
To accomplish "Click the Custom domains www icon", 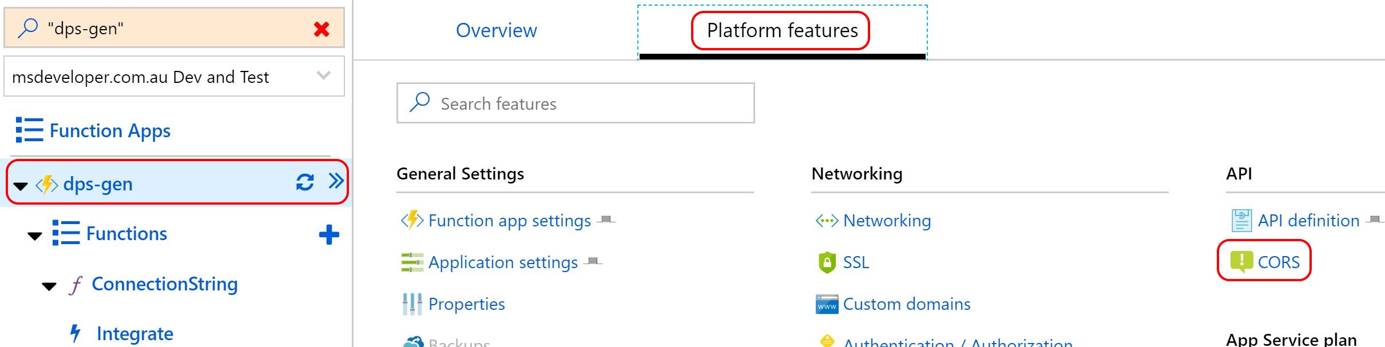I will point(827,304).
